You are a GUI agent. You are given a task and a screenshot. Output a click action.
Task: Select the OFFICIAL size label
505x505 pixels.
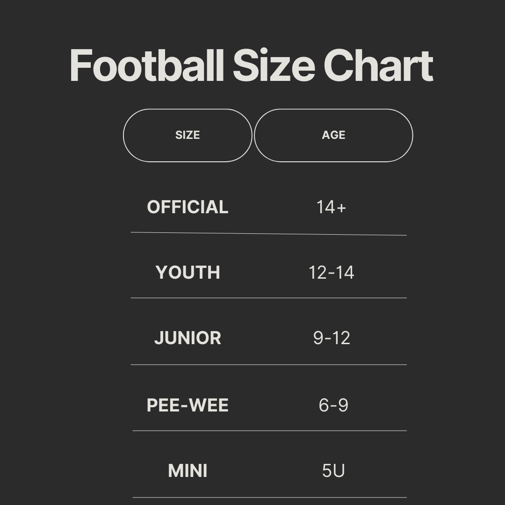188,207
